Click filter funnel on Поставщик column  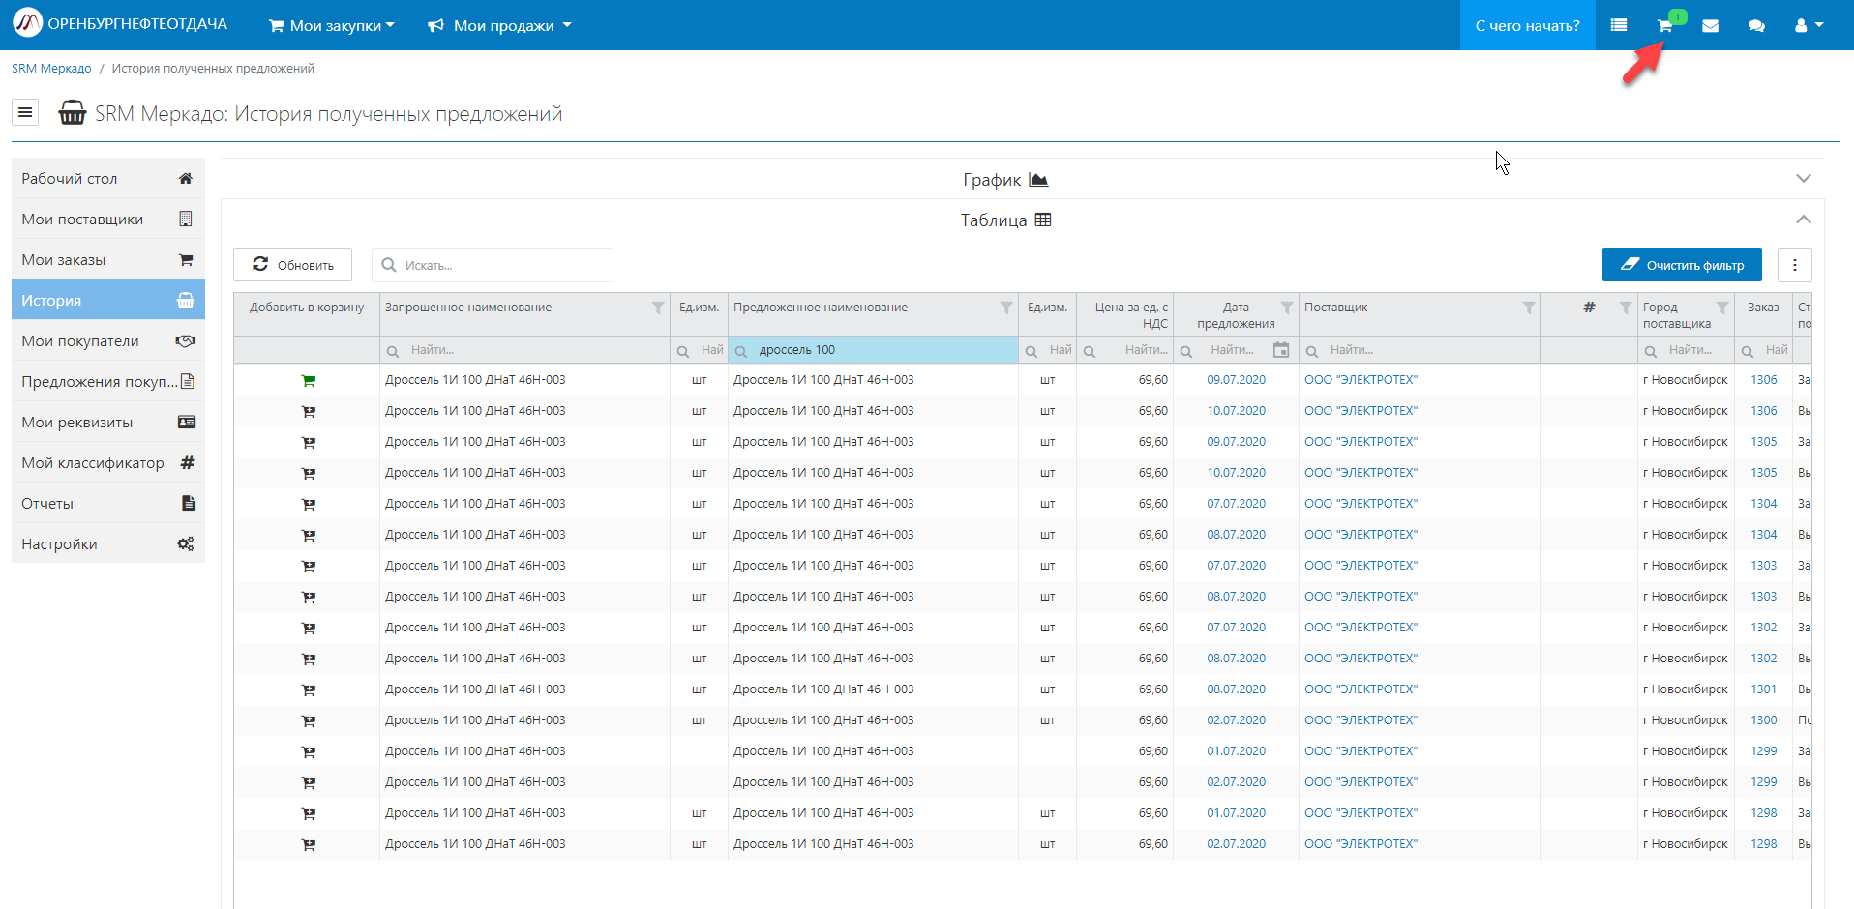[1528, 308]
